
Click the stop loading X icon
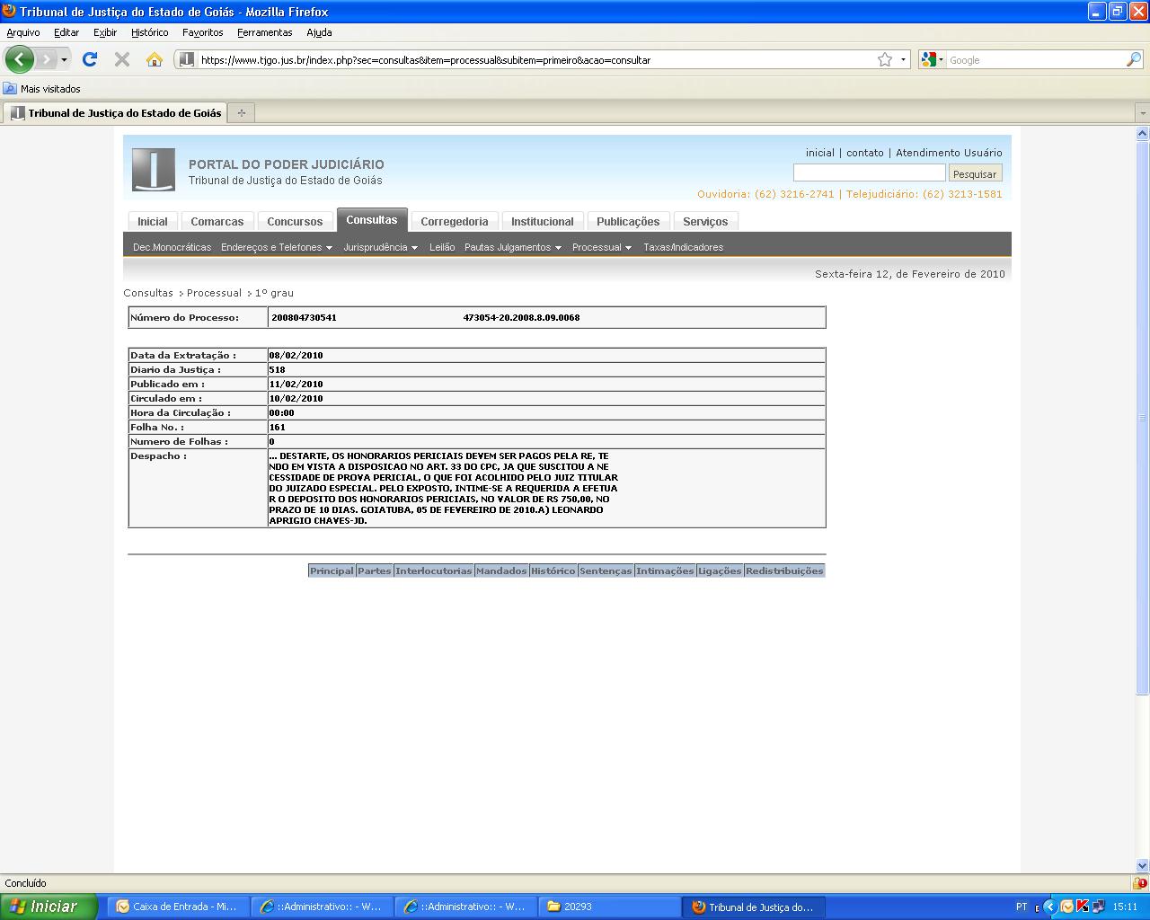pyautogui.click(x=122, y=59)
